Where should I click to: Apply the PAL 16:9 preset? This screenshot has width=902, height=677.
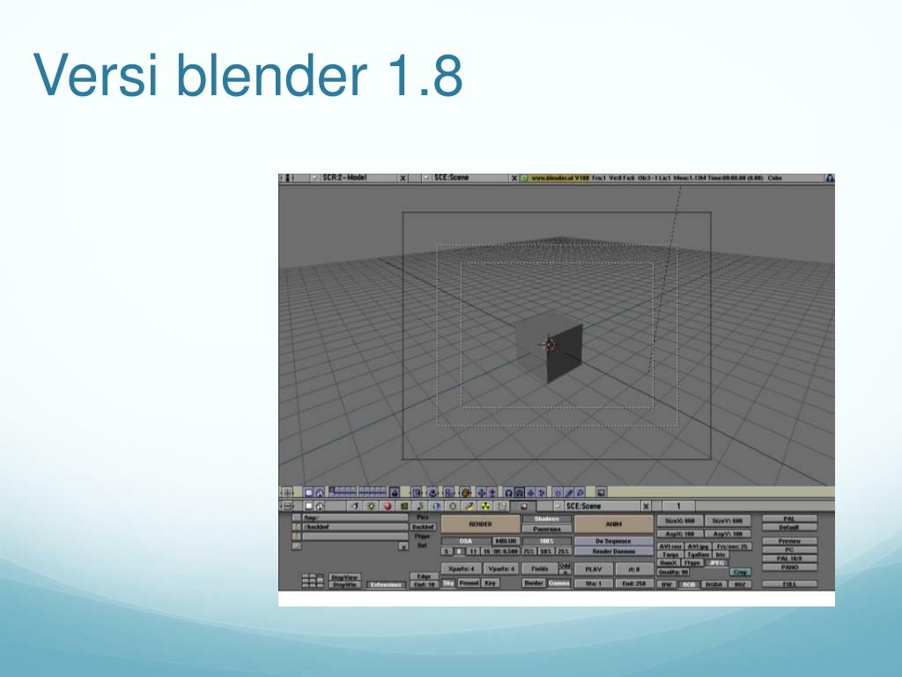[x=789, y=558]
